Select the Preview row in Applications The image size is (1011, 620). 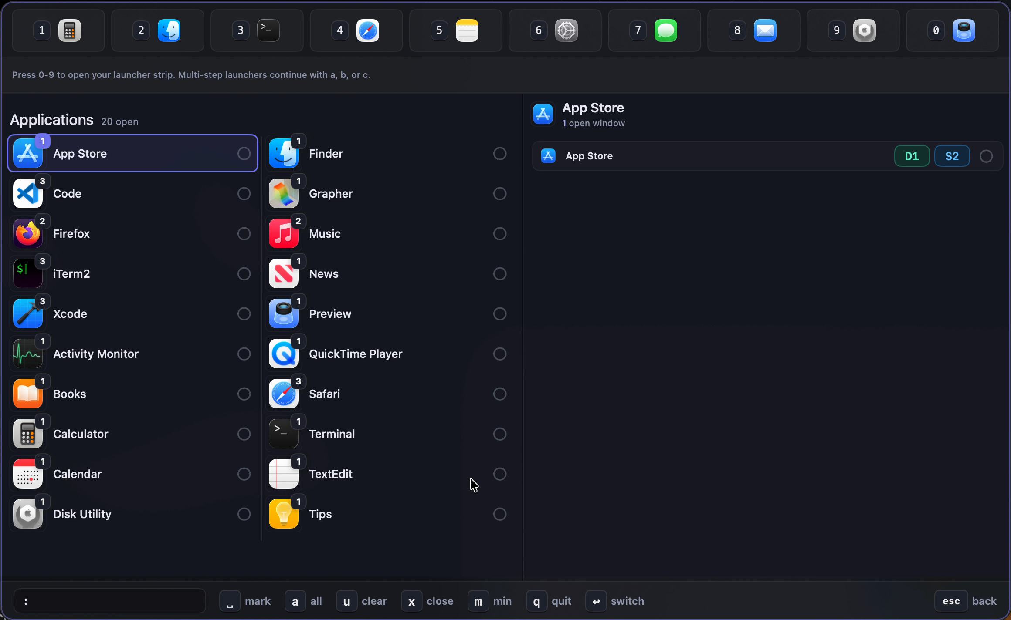[389, 314]
